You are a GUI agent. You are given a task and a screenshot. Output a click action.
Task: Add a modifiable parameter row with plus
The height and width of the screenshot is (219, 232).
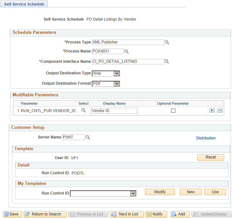[x=212, y=110]
